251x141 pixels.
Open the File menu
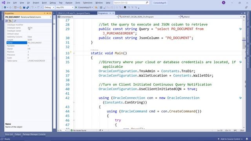coord(9,3)
